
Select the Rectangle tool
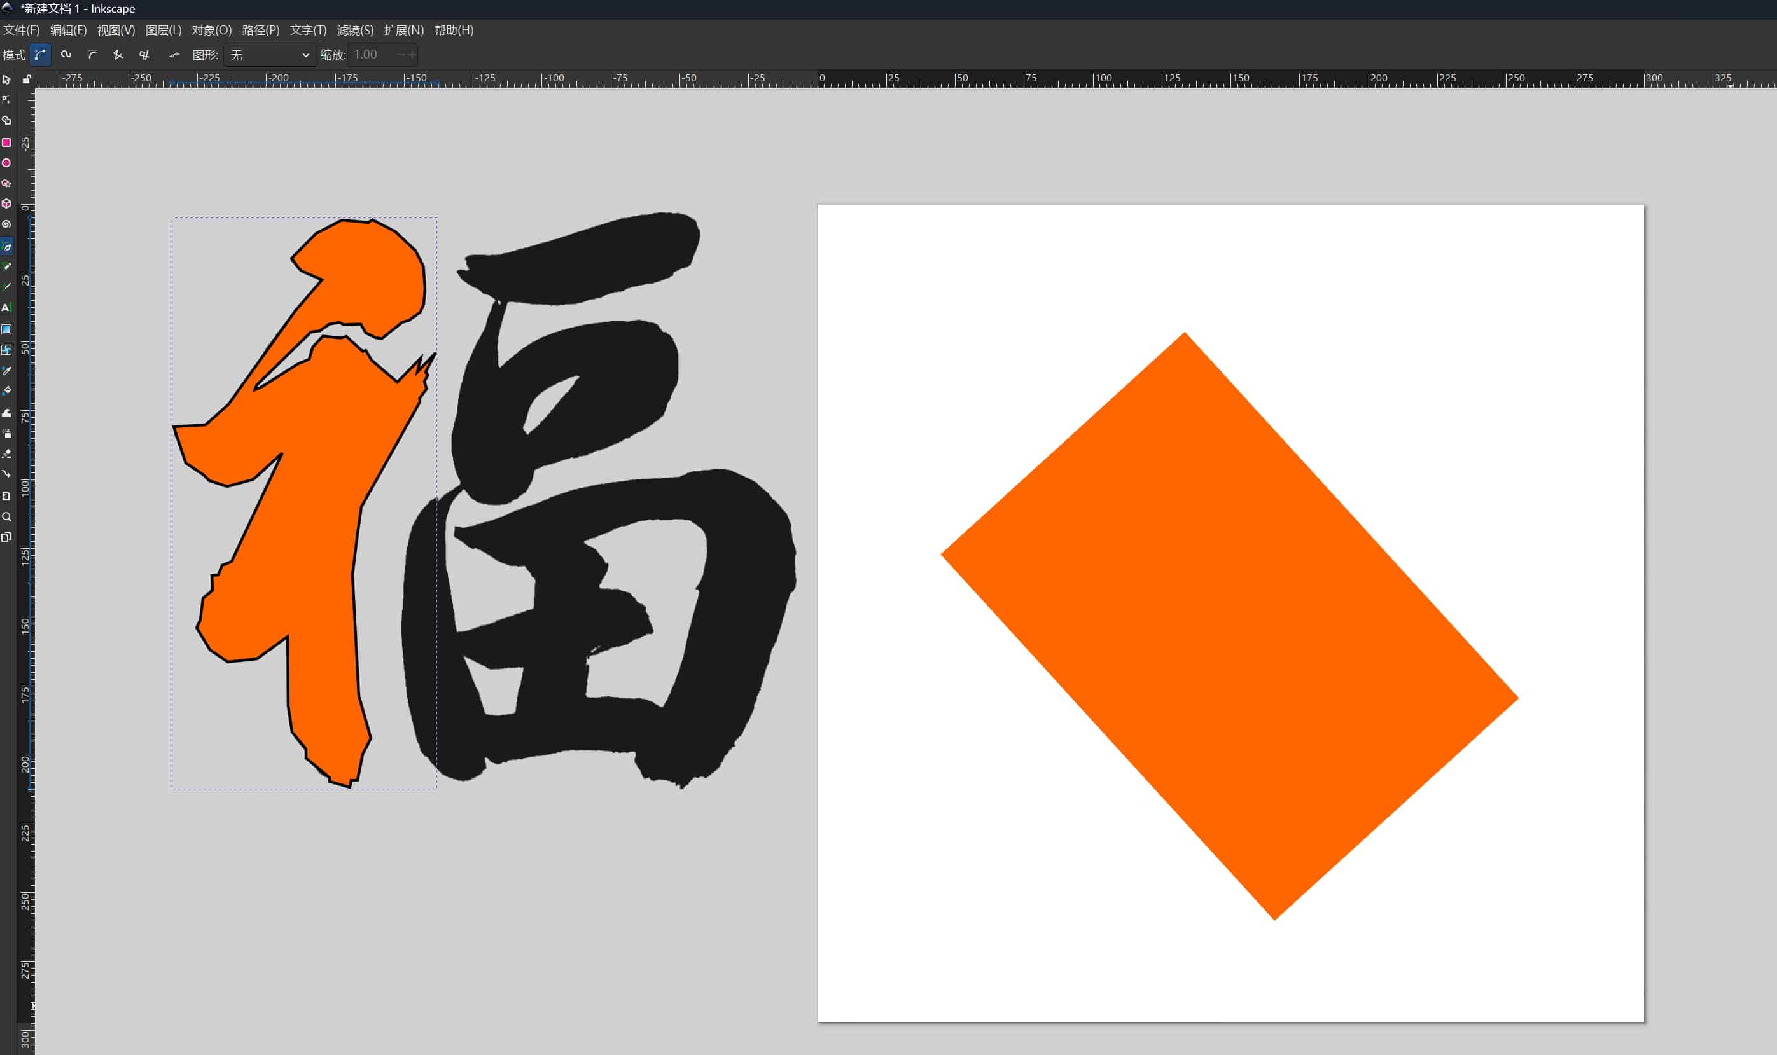click(6, 142)
